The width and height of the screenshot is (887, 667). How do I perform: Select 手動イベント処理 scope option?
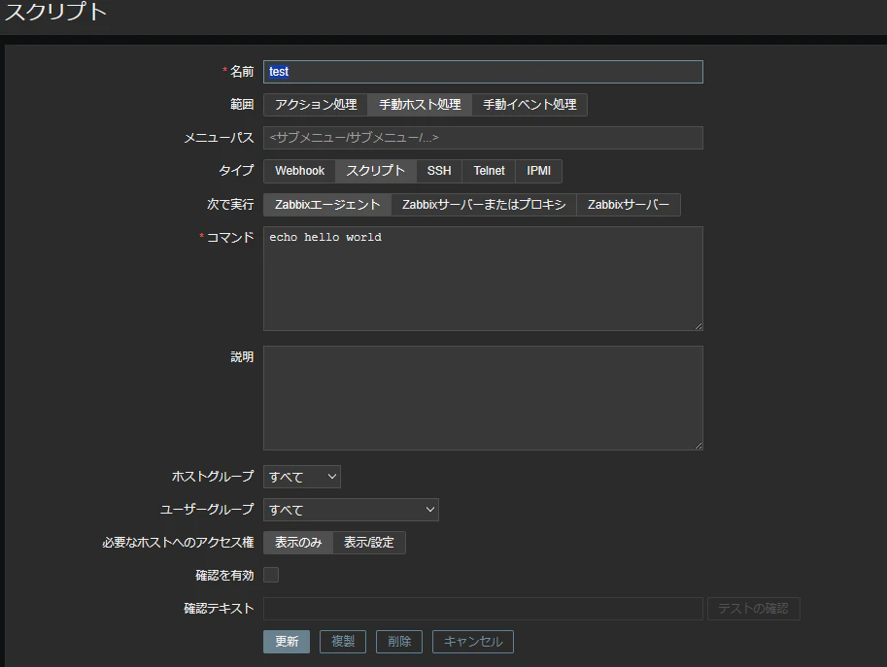tap(529, 105)
